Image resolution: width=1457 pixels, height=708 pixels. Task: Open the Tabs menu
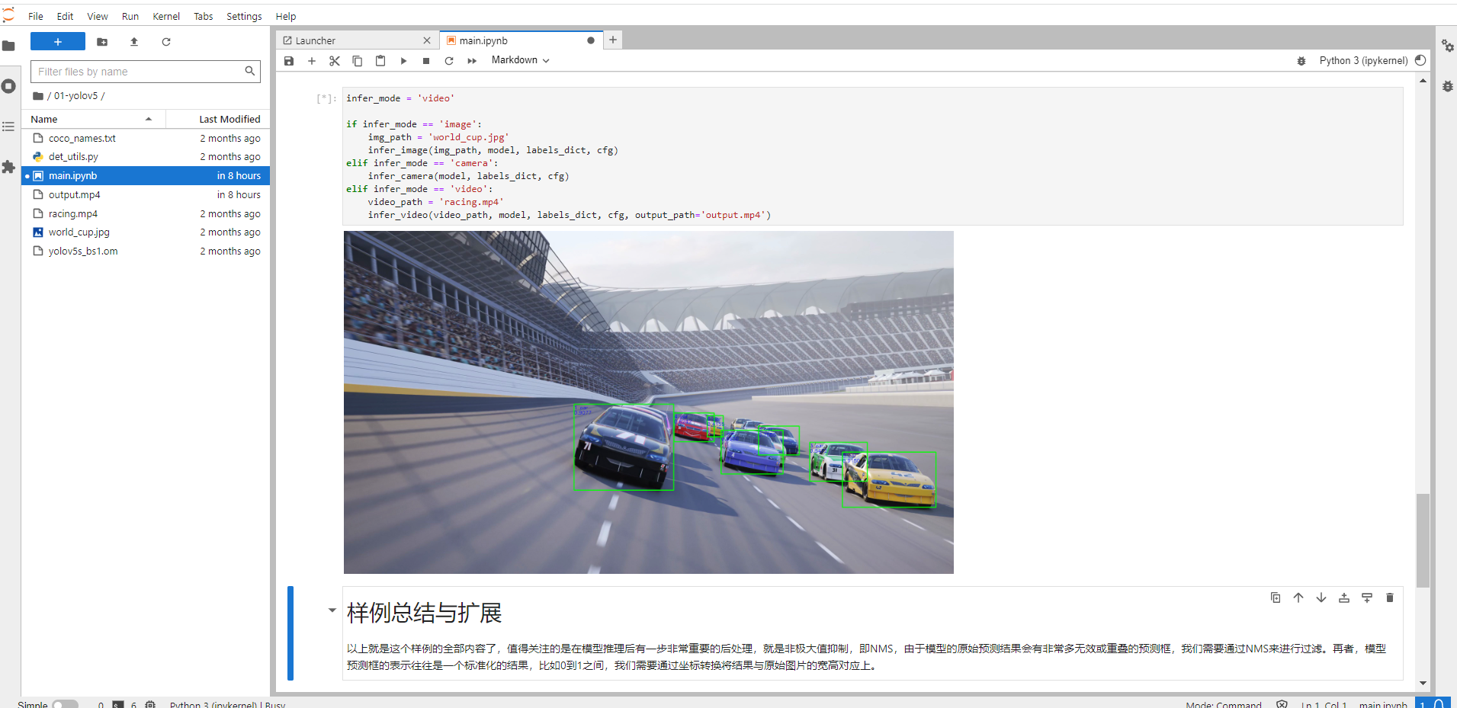pyautogui.click(x=204, y=16)
